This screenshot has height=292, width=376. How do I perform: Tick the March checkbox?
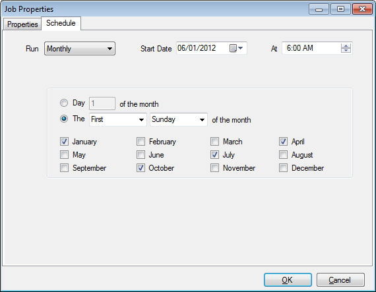coord(214,142)
